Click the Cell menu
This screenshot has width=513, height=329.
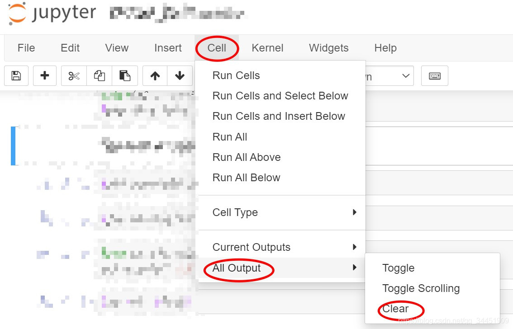(x=217, y=48)
